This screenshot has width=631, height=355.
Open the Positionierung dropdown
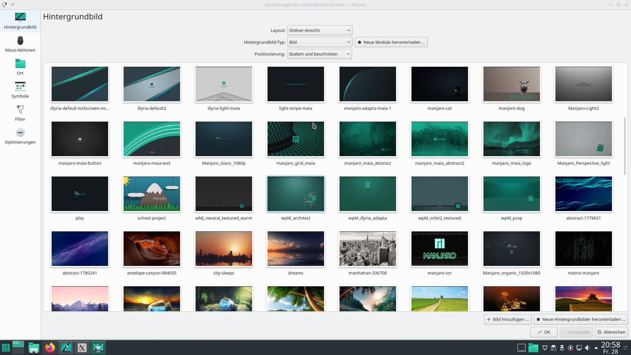coord(319,54)
